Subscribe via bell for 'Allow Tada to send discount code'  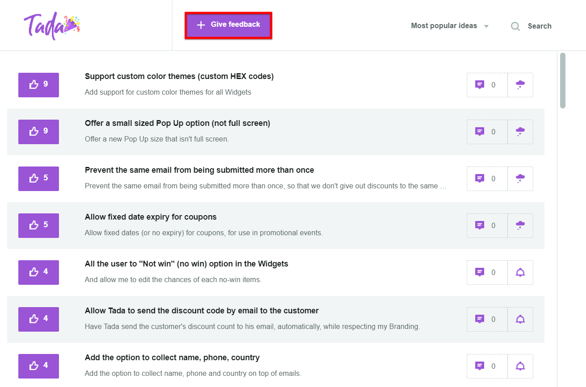pos(520,319)
